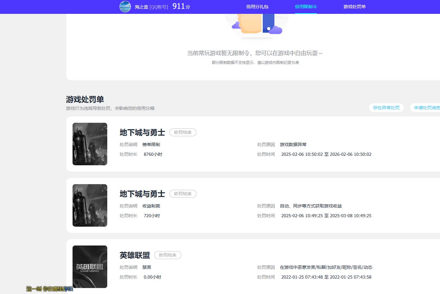
Task: Click the first 地下城与勇士 title
Action: click(x=142, y=133)
